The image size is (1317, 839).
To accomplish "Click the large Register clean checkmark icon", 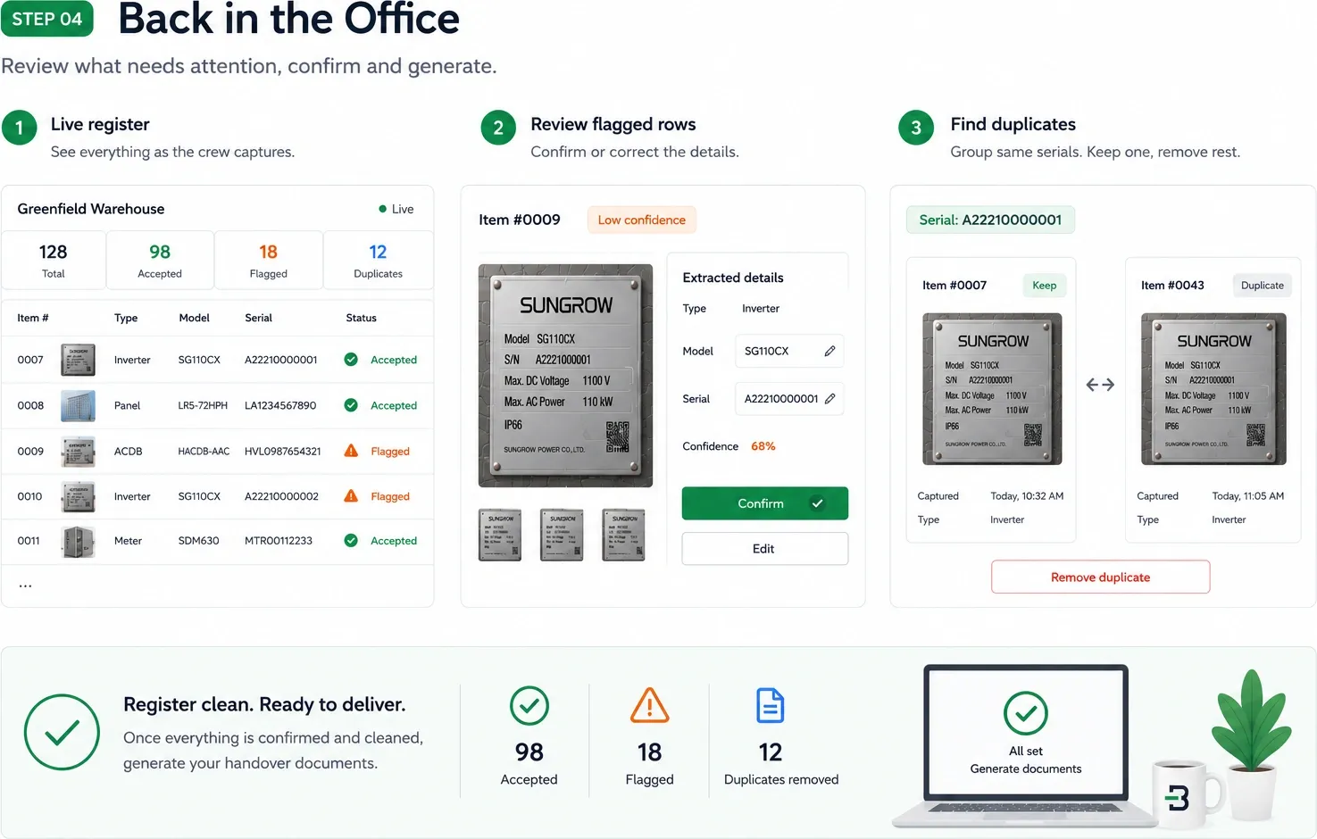I will tap(62, 732).
